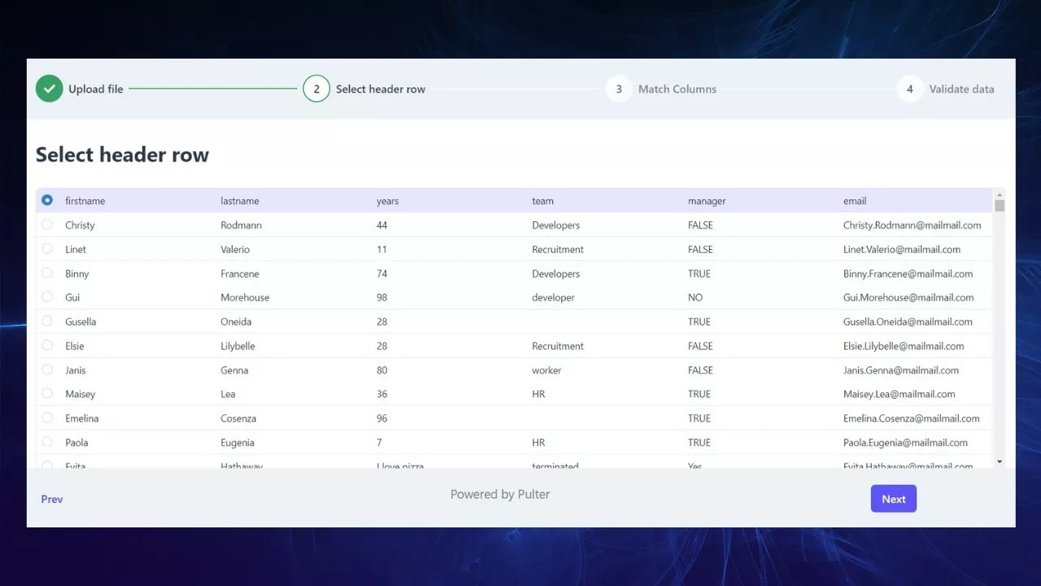1041x586 pixels.
Task: Select the Maisey Lea row radio button
Action: click(47, 394)
